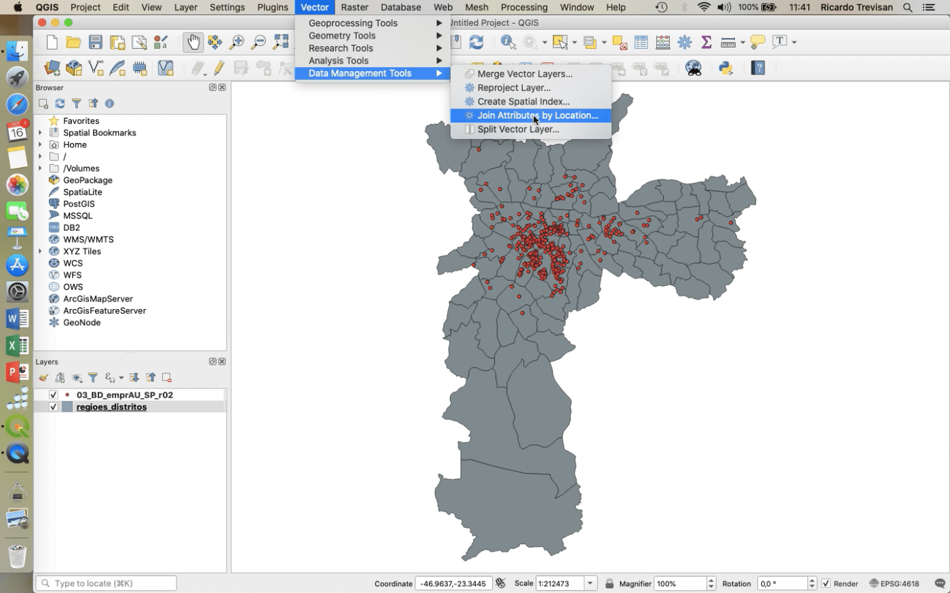
Task: Choose Join Attributes by Location menu entry
Action: (x=537, y=115)
